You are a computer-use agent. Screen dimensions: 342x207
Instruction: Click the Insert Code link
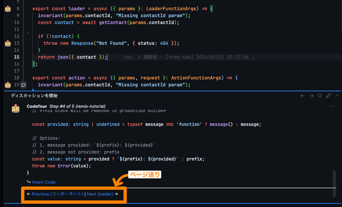44,182
